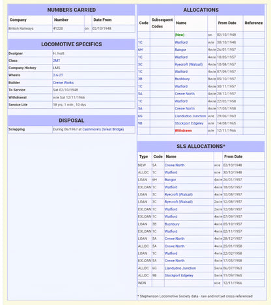Open Watford link dated 30/11/1957
Viewport: 271px width, 305px height.
tap(181, 86)
